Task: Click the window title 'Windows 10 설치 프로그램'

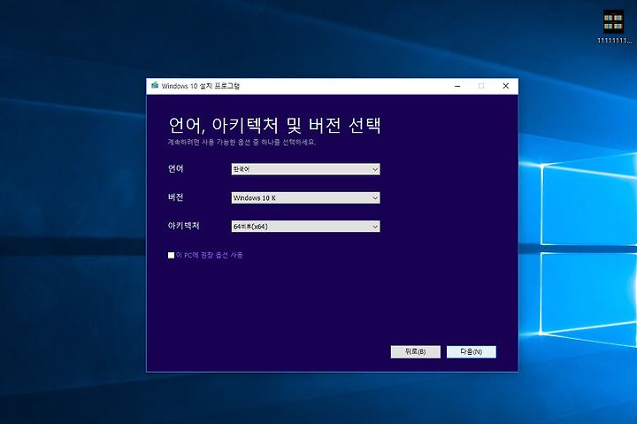Action: pos(201,86)
